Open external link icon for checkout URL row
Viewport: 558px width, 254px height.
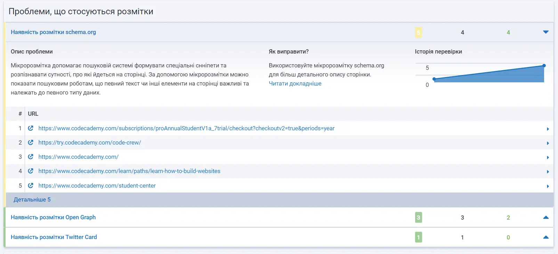31,128
